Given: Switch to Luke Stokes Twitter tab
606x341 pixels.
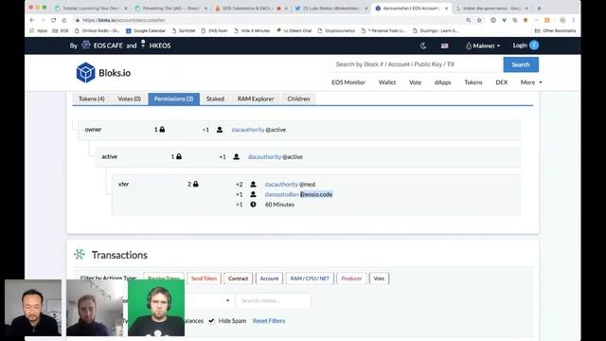Looking at the screenshot, I should [x=330, y=9].
